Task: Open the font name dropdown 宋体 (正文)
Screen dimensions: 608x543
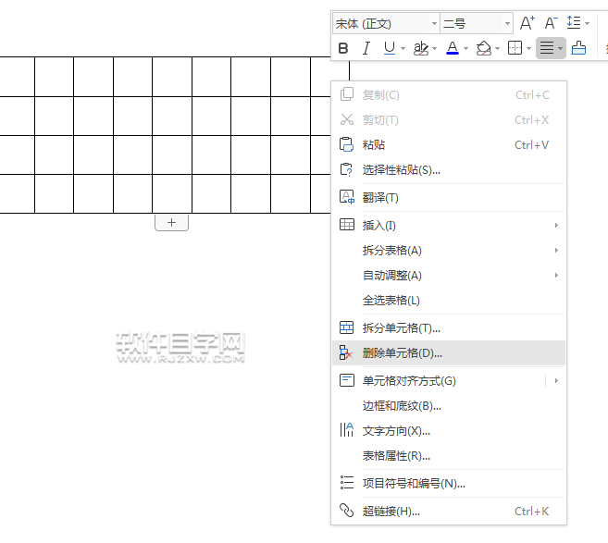Action: click(386, 23)
